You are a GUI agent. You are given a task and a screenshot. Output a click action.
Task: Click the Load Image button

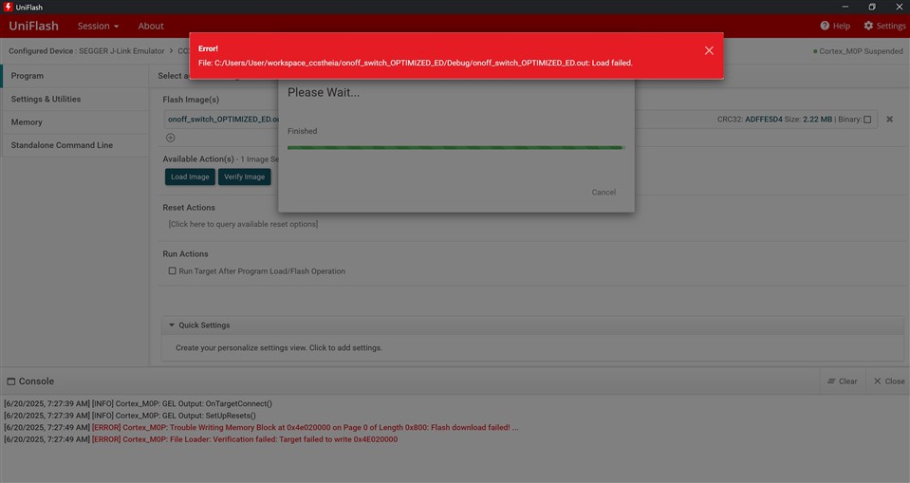(x=190, y=177)
